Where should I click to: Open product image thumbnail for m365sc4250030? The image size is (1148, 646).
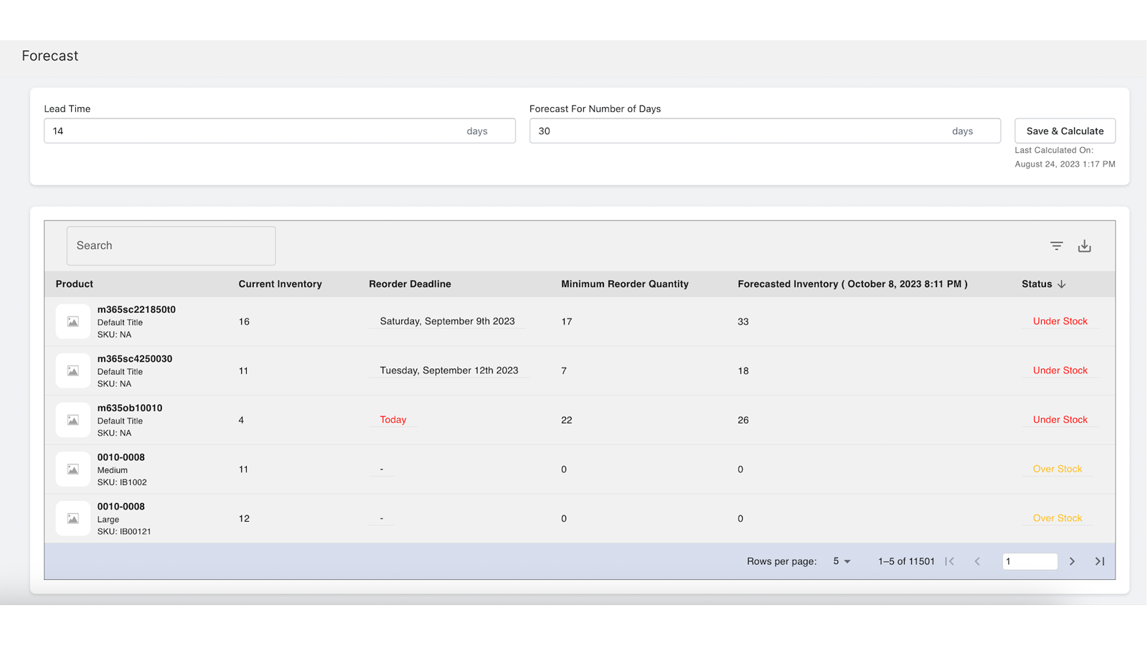point(73,371)
